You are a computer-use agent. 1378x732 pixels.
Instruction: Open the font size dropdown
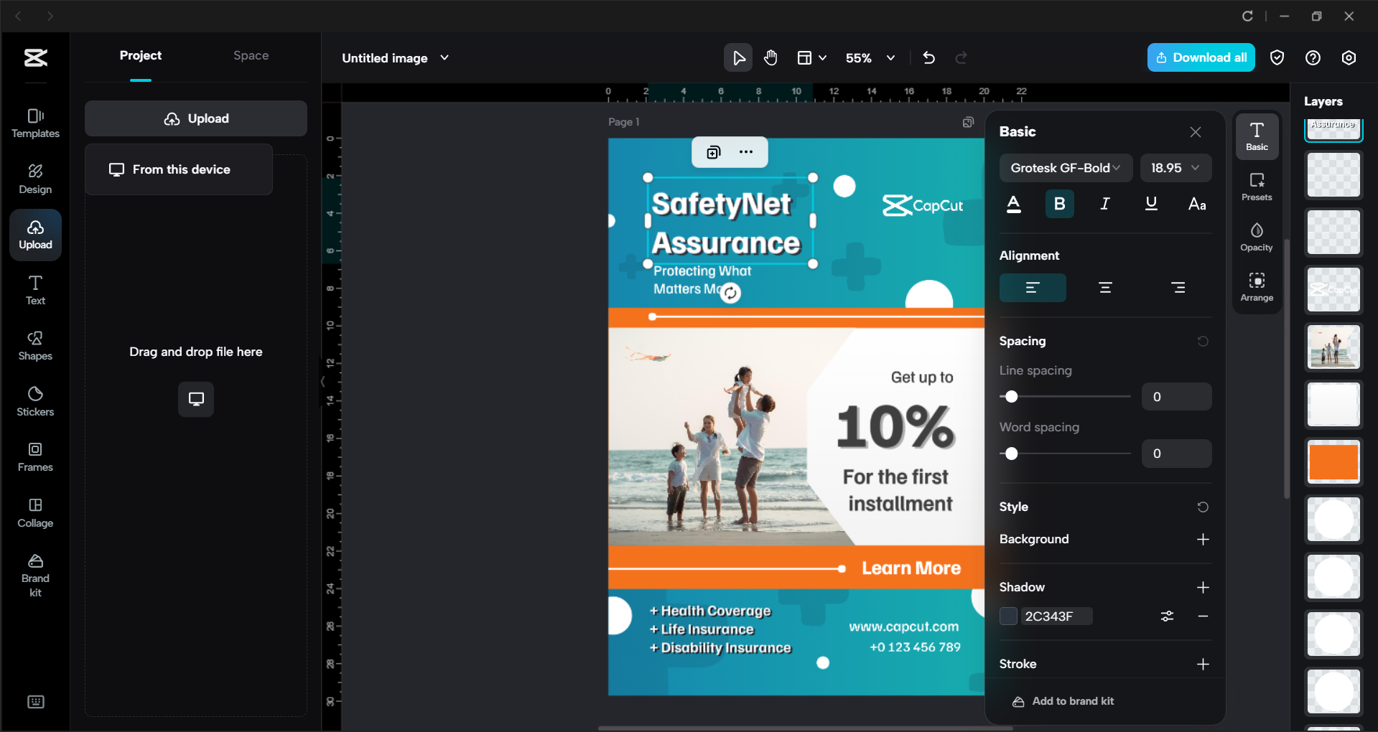pos(1175,167)
